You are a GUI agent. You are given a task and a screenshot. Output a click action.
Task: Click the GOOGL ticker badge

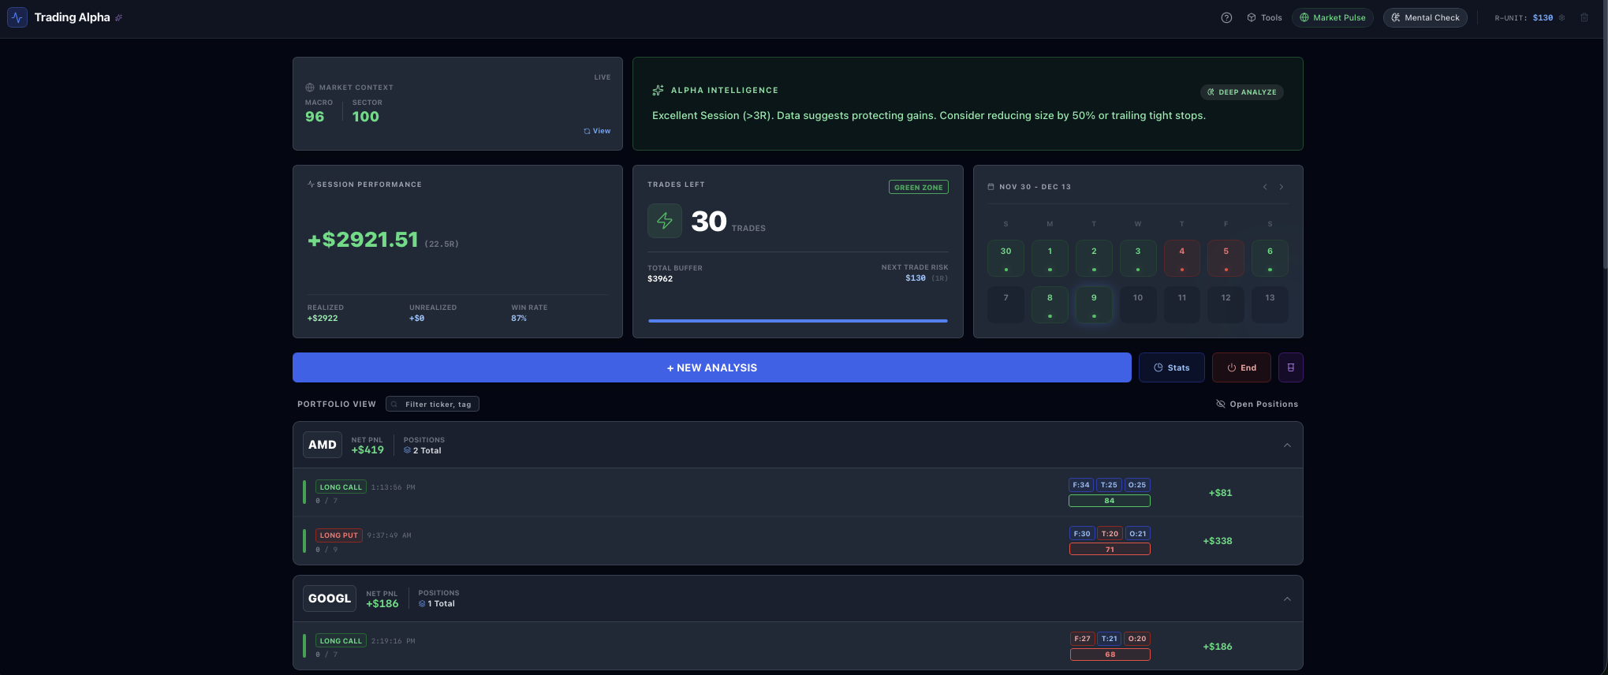coord(330,599)
